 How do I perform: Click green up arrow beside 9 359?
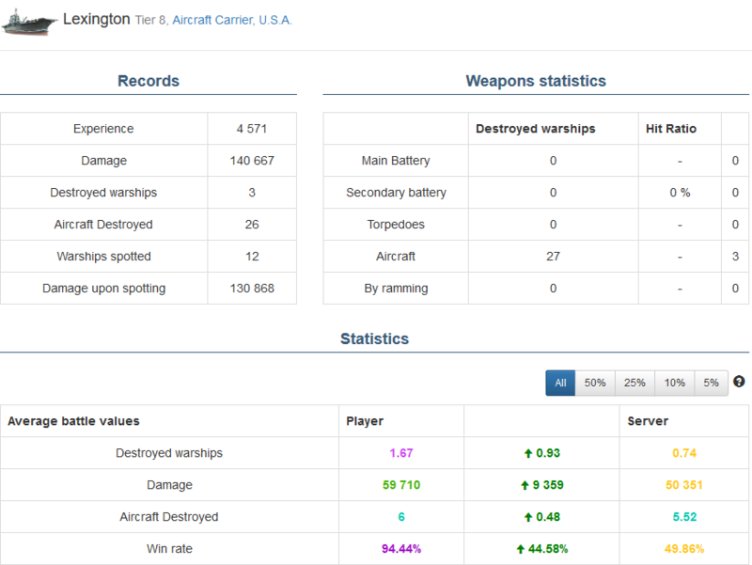[x=525, y=485]
